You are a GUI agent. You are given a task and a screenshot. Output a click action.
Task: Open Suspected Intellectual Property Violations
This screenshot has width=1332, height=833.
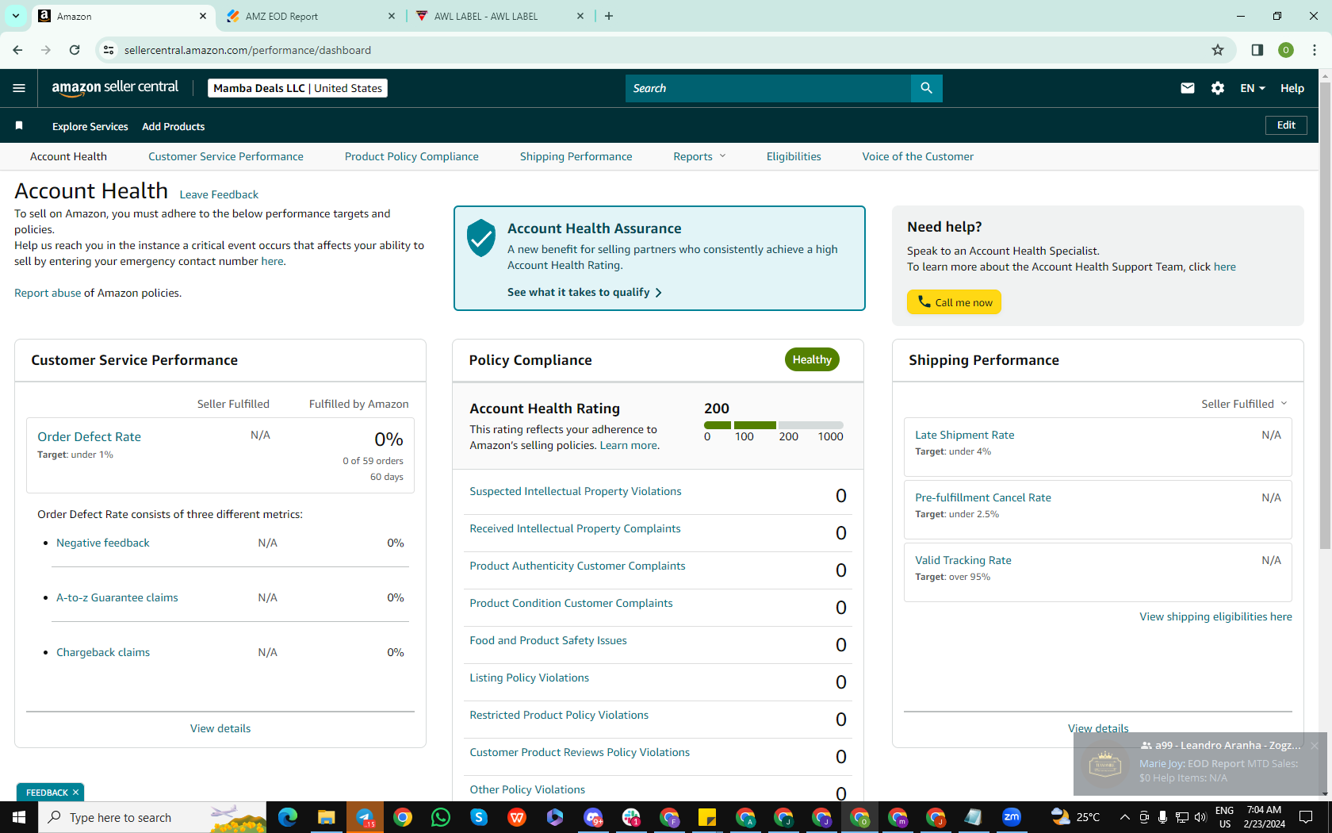click(x=575, y=491)
